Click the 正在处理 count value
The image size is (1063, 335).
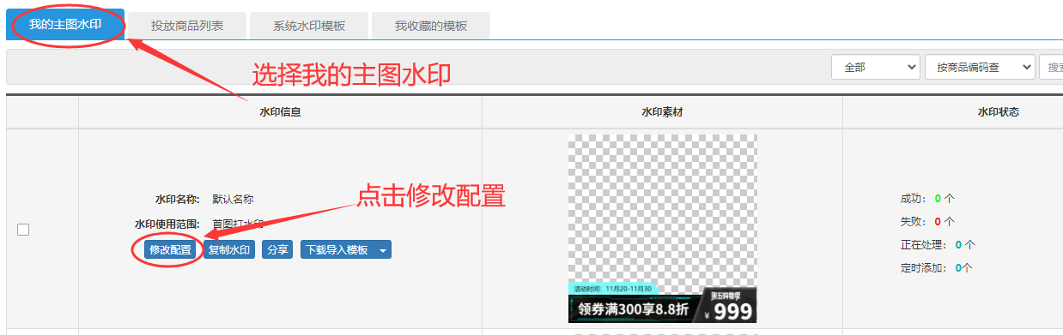959,244
